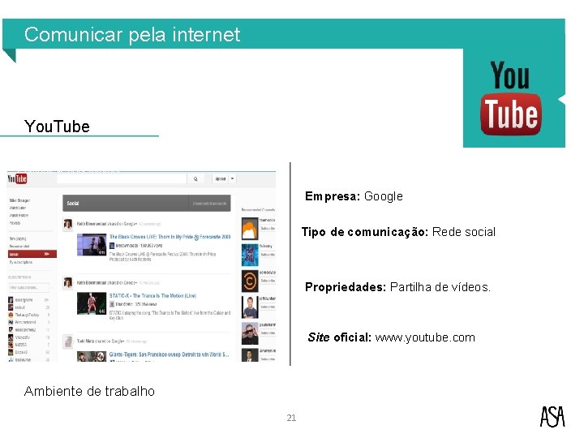The width and height of the screenshot is (584, 438).
Task: Click the Mike Stenger account name
Action: click(19, 200)
